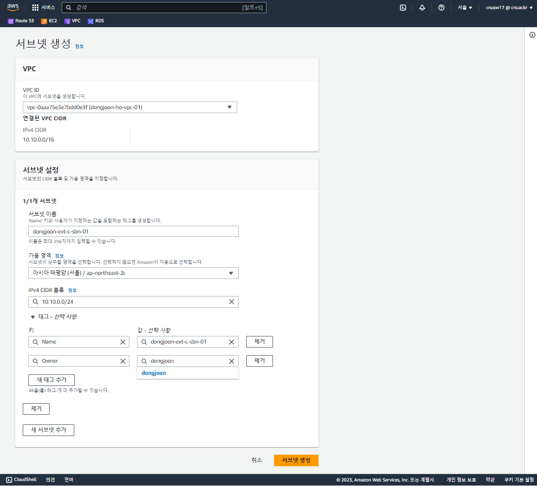Screen dimensions: 537x486
Task: Open the VPC shortcut
Action: [73, 21]
